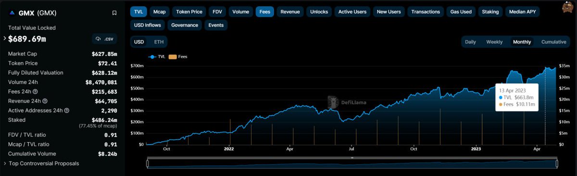Enable the USD Inflows metric
Viewport: 577px width, 176px height.
click(x=148, y=25)
